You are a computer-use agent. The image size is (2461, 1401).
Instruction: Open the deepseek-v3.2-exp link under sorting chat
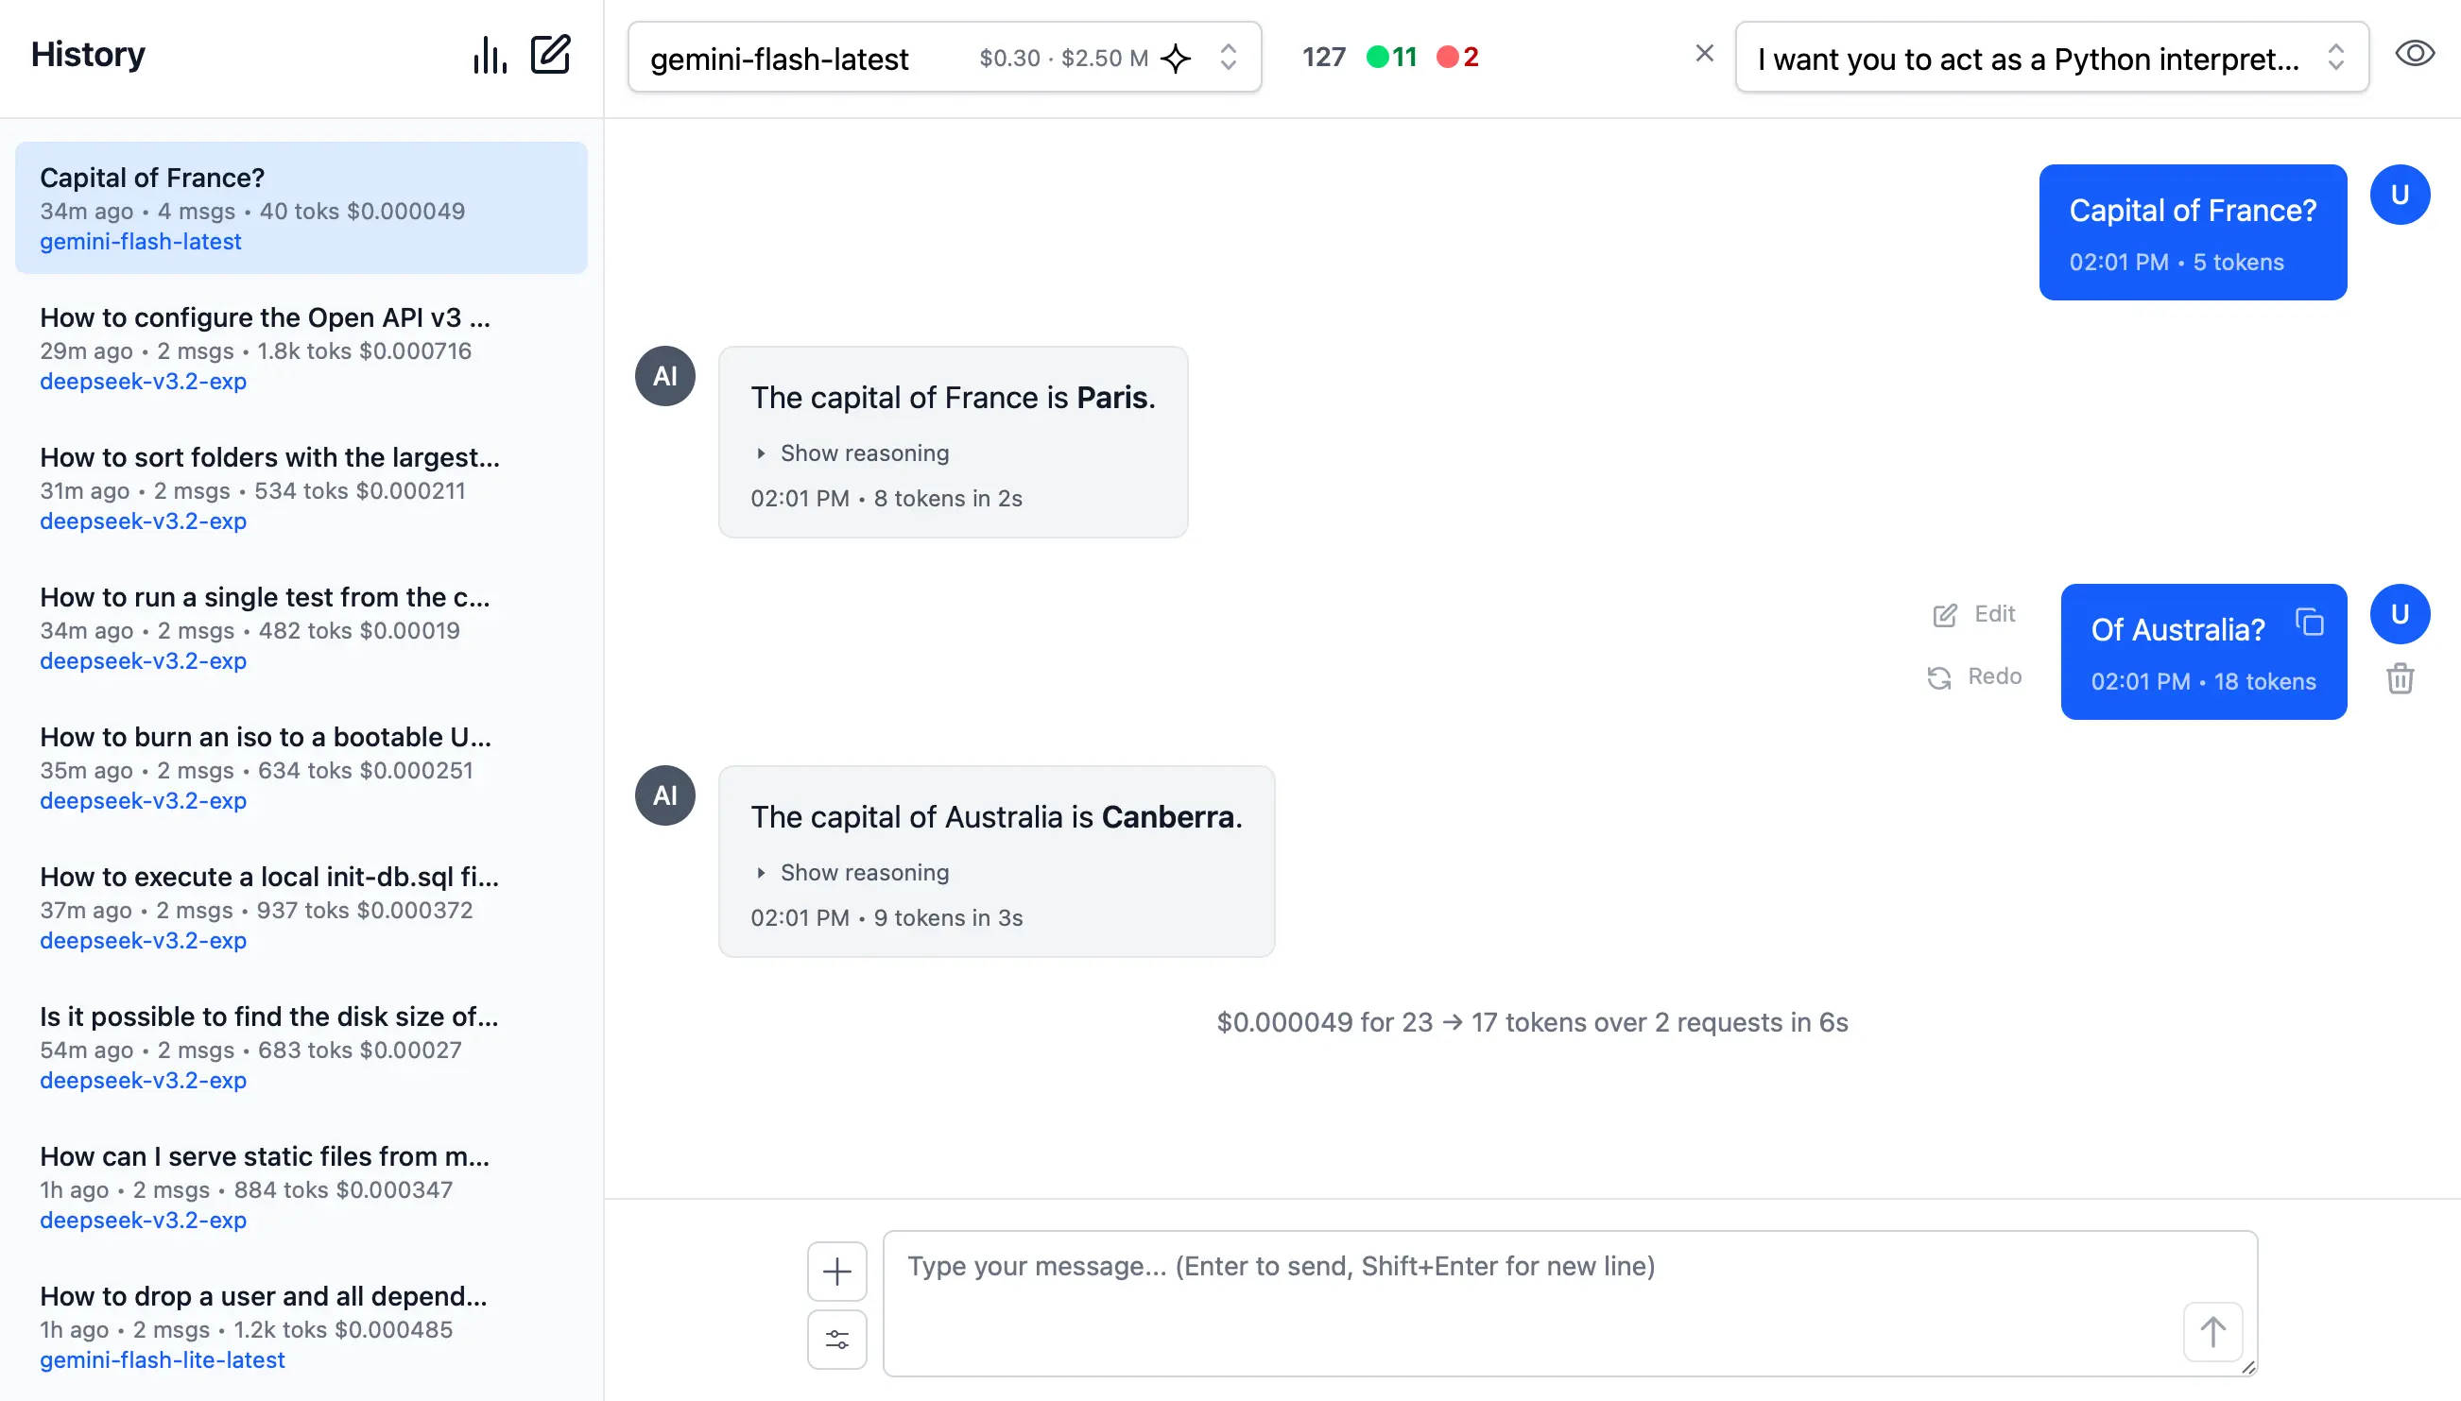tap(143, 521)
